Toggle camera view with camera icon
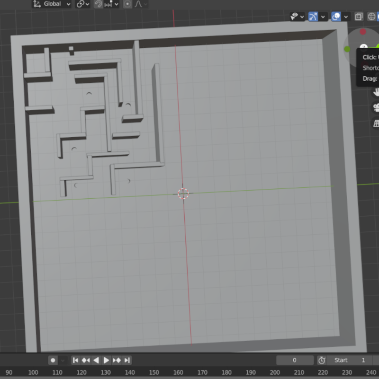 pyautogui.click(x=376, y=107)
